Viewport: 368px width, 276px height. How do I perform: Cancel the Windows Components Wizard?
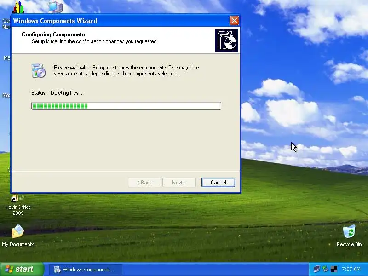(x=218, y=182)
